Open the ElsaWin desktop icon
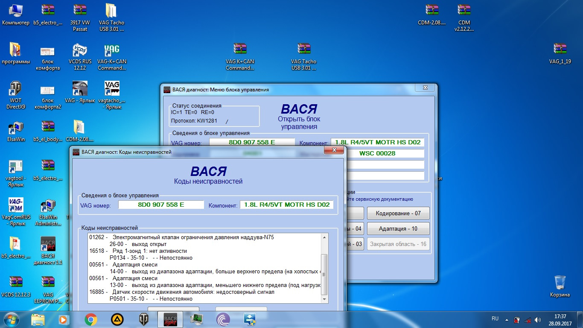The width and height of the screenshot is (583, 328). click(x=16, y=127)
